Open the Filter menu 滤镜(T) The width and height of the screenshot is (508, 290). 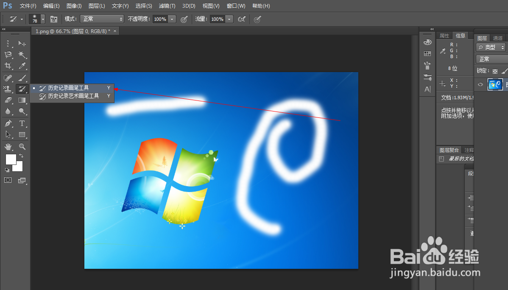(x=167, y=6)
